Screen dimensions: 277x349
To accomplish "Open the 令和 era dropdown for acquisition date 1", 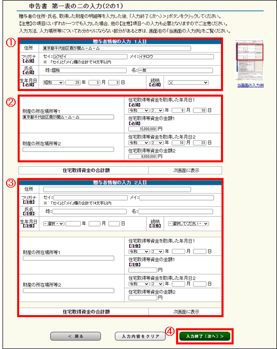I will tap(138, 110).
